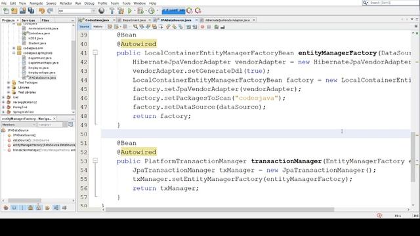
Task: Collapse the method fold at line 41
Action: point(95,52)
